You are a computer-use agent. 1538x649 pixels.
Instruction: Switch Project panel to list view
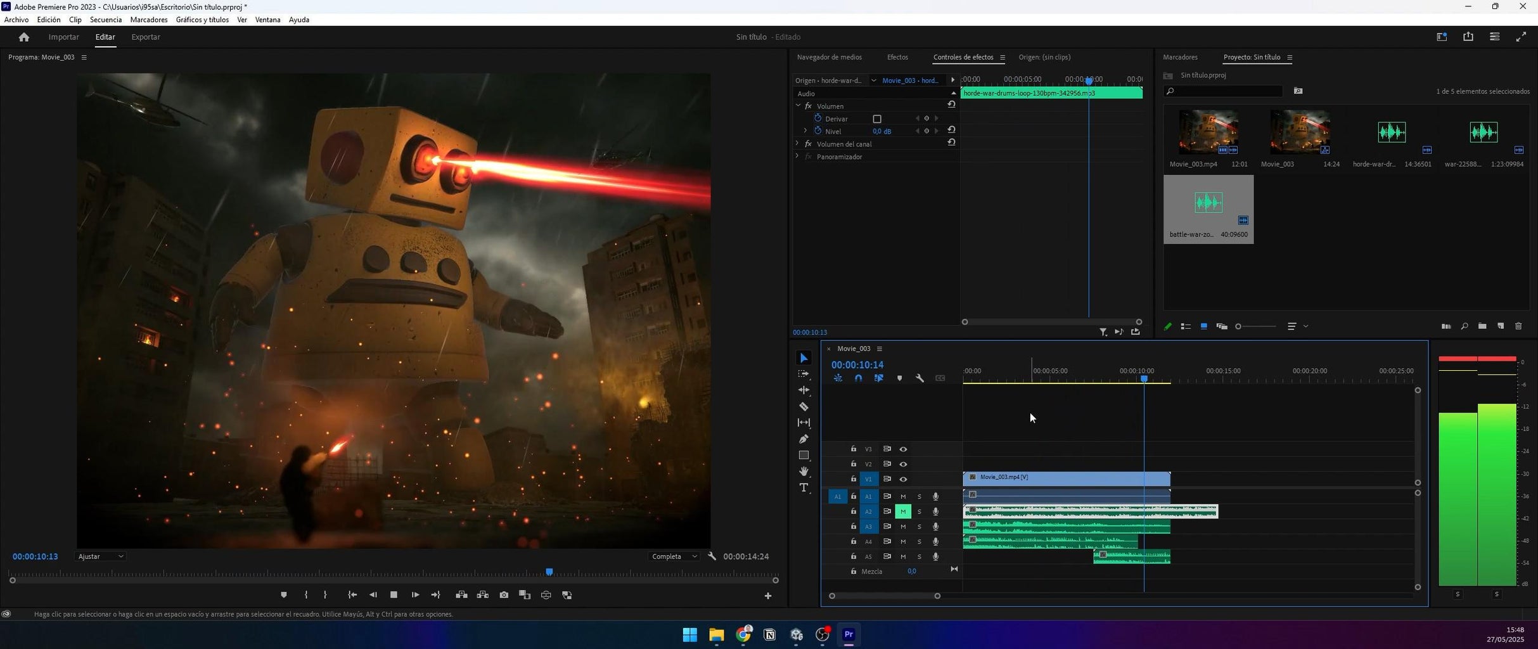(1186, 326)
